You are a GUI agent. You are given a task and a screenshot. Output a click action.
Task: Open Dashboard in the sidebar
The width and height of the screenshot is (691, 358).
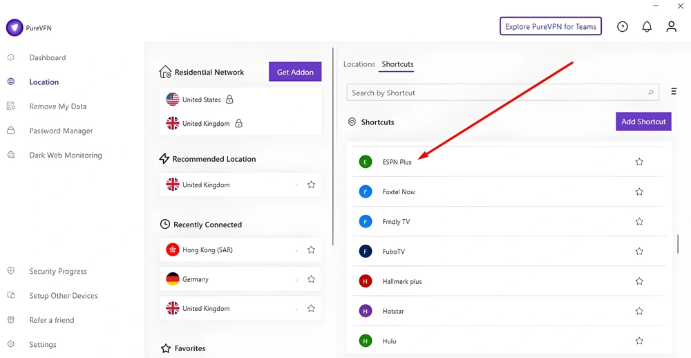pos(48,57)
